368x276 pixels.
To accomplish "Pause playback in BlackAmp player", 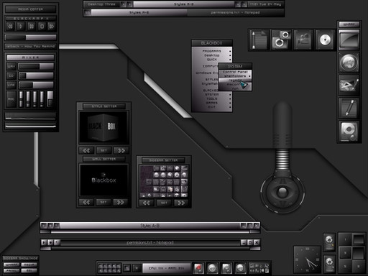I will (x=31, y=26).
